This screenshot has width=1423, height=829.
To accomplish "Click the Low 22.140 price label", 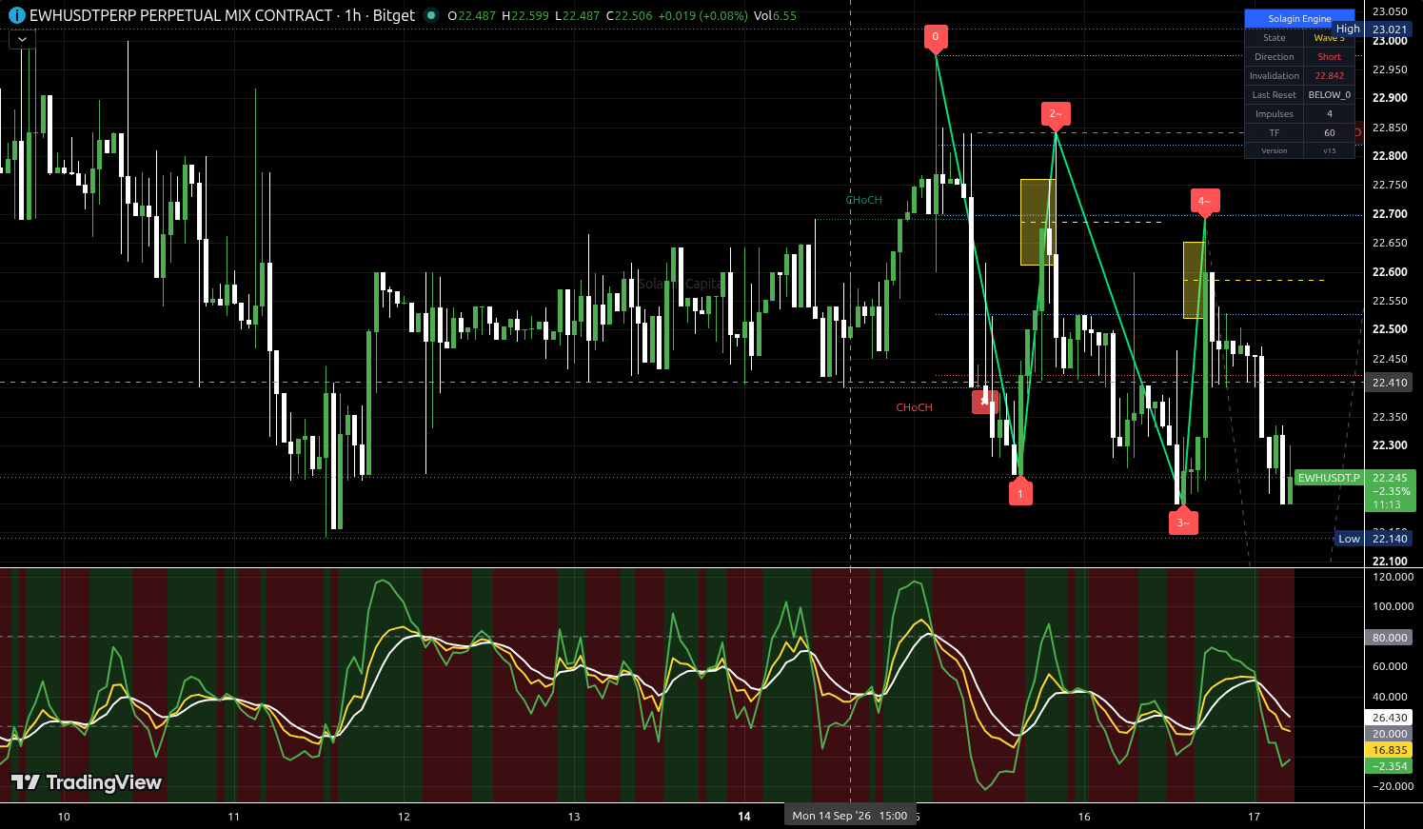I will coord(1373,539).
